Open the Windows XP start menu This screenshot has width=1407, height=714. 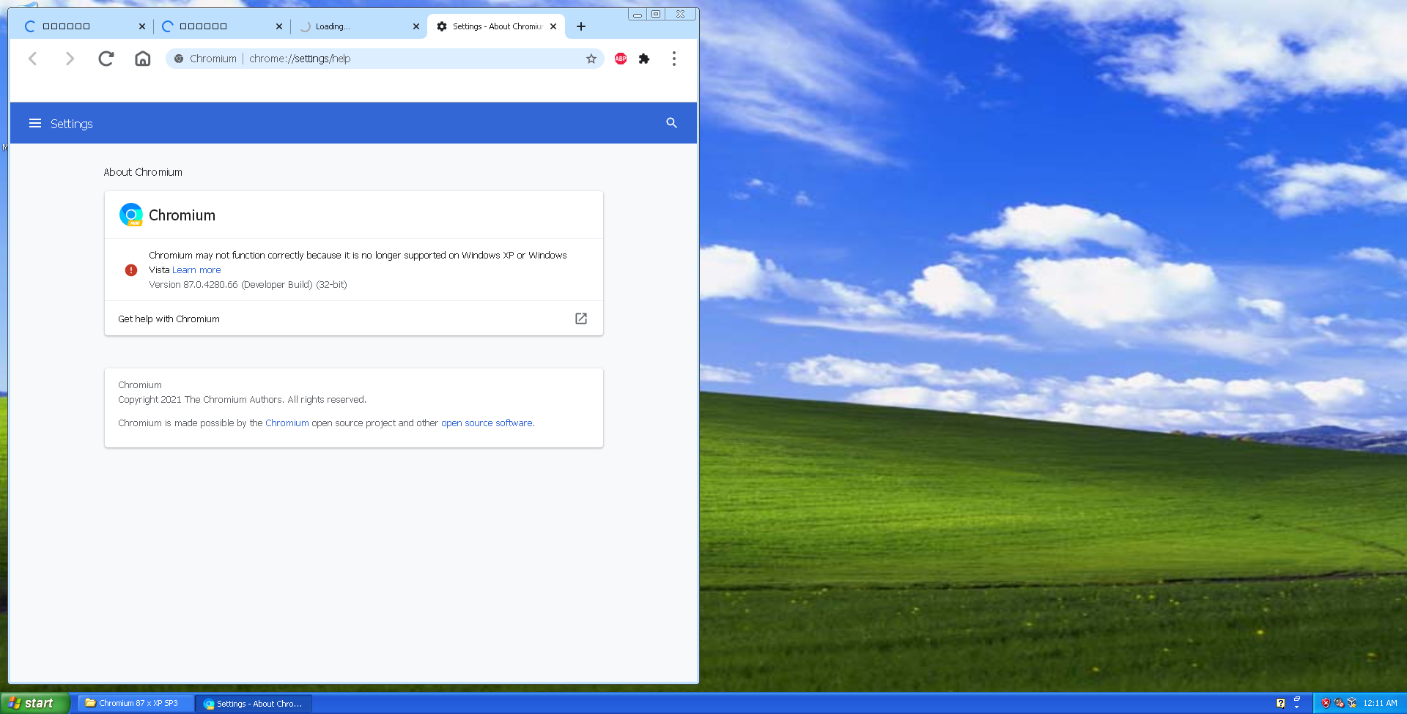(x=34, y=703)
